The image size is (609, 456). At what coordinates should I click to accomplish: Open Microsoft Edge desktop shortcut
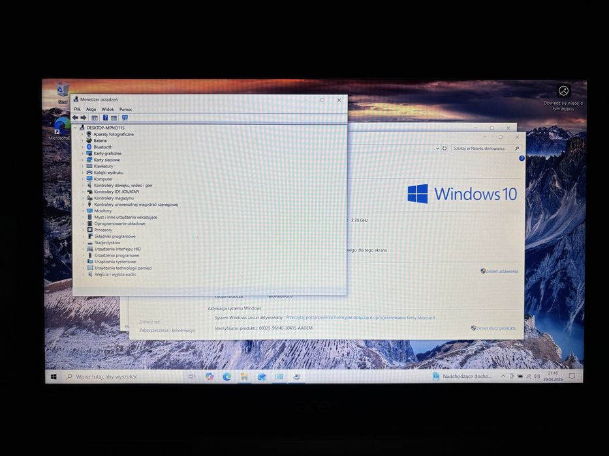[x=61, y=129]
